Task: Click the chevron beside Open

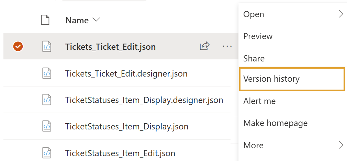Action: coord(341,14)
